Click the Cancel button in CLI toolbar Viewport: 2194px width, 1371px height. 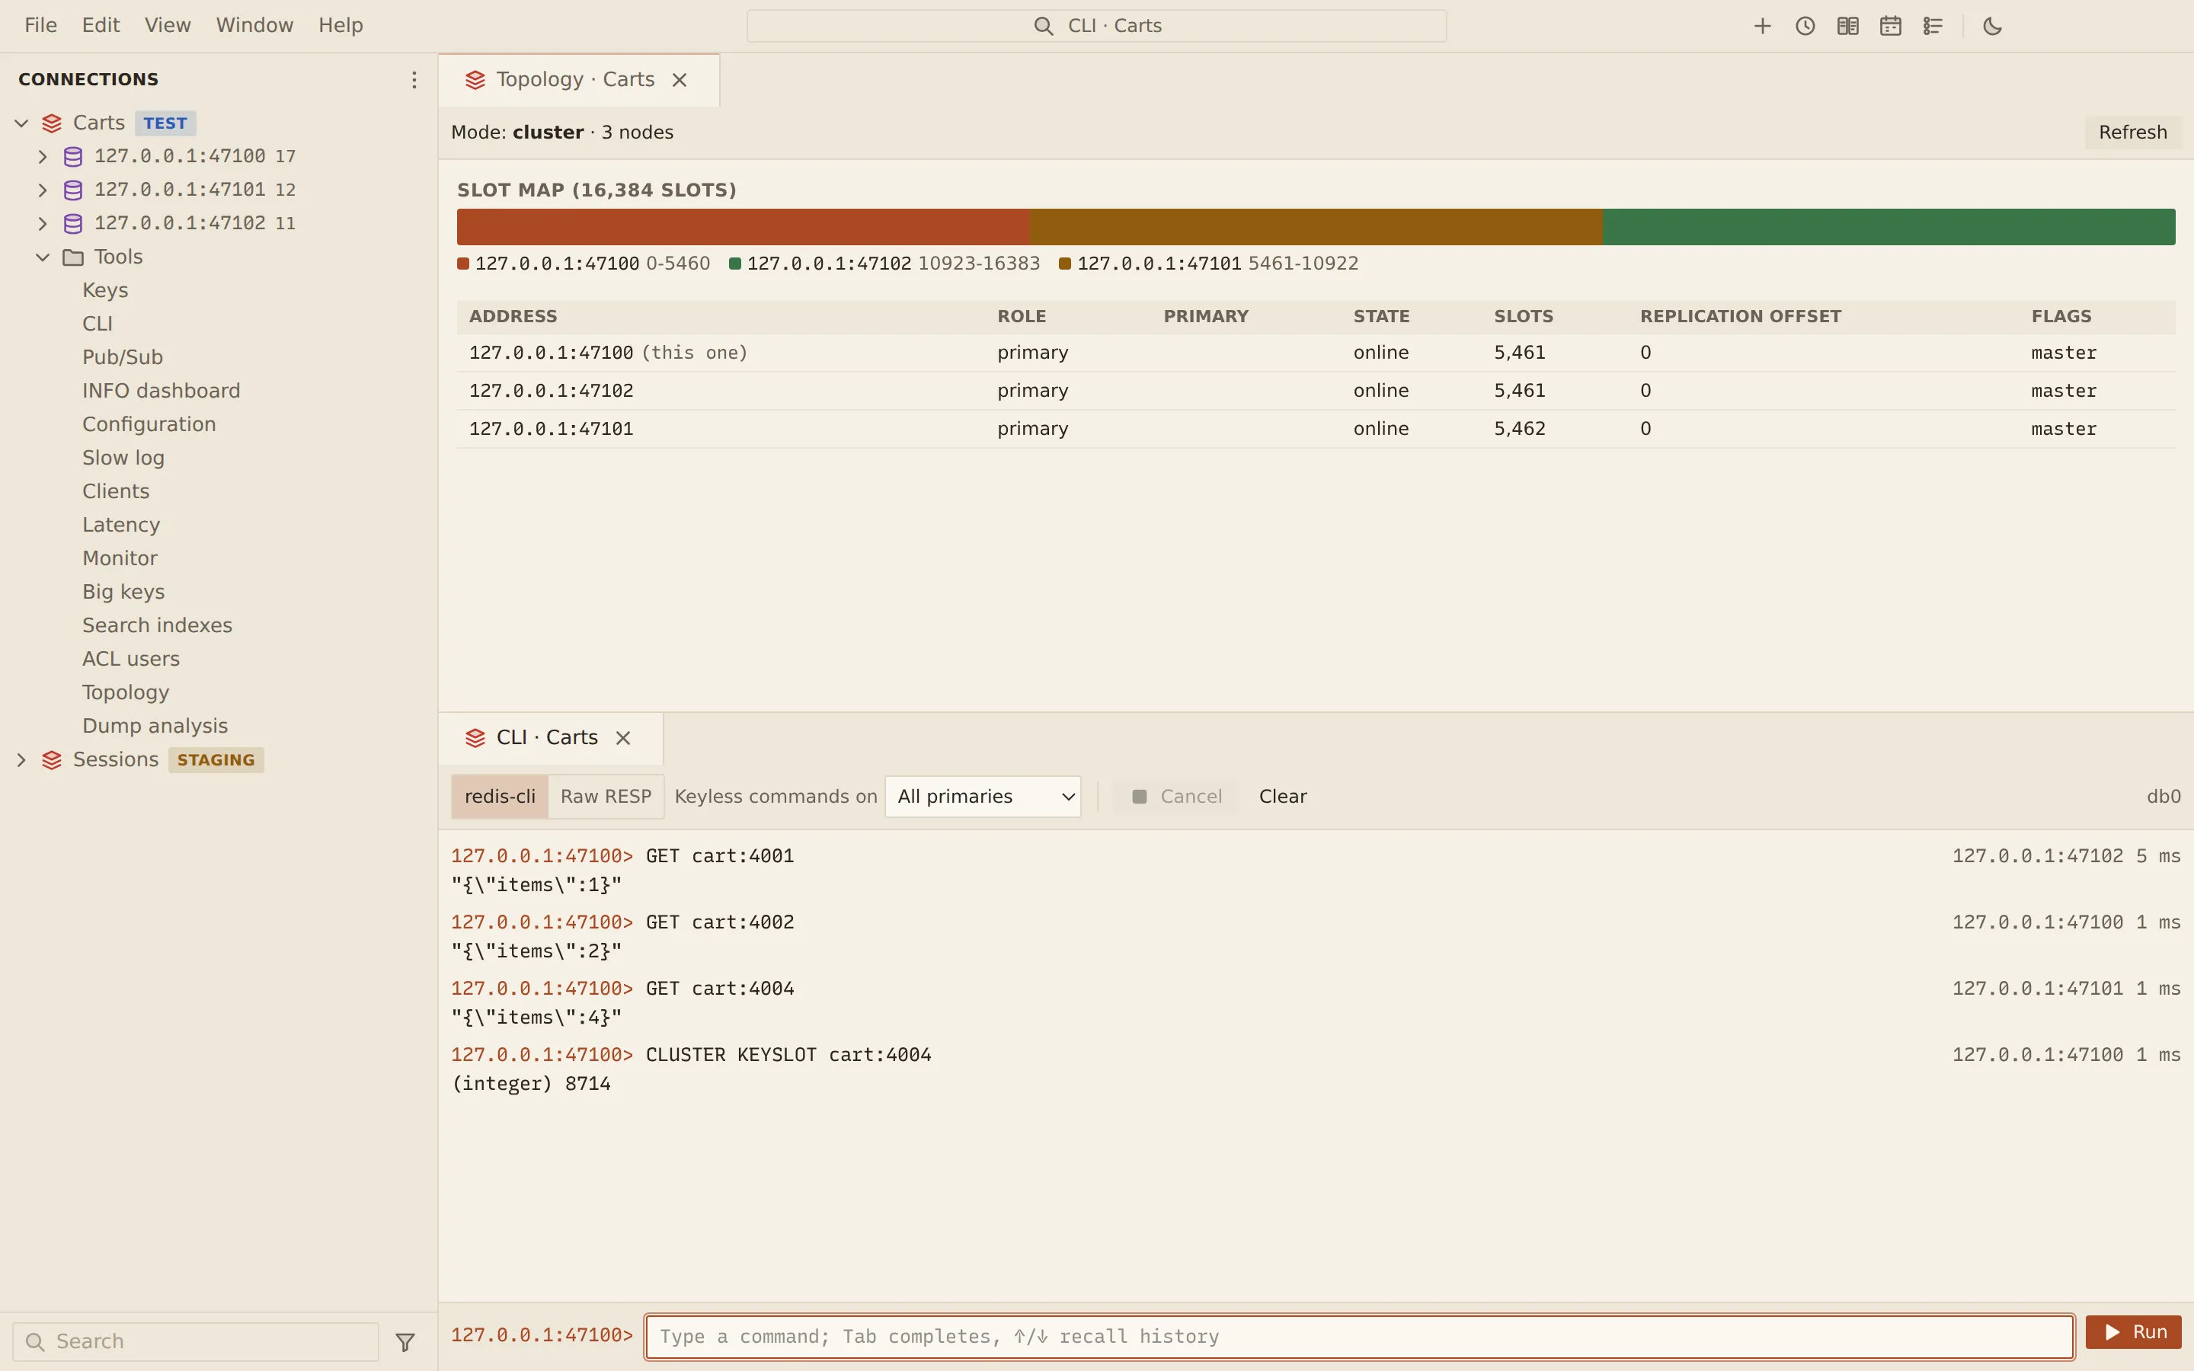pos(1177,796)
